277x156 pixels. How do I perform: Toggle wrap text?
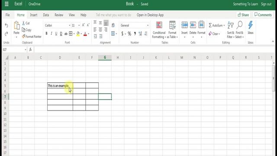click(x=113, y=25)
